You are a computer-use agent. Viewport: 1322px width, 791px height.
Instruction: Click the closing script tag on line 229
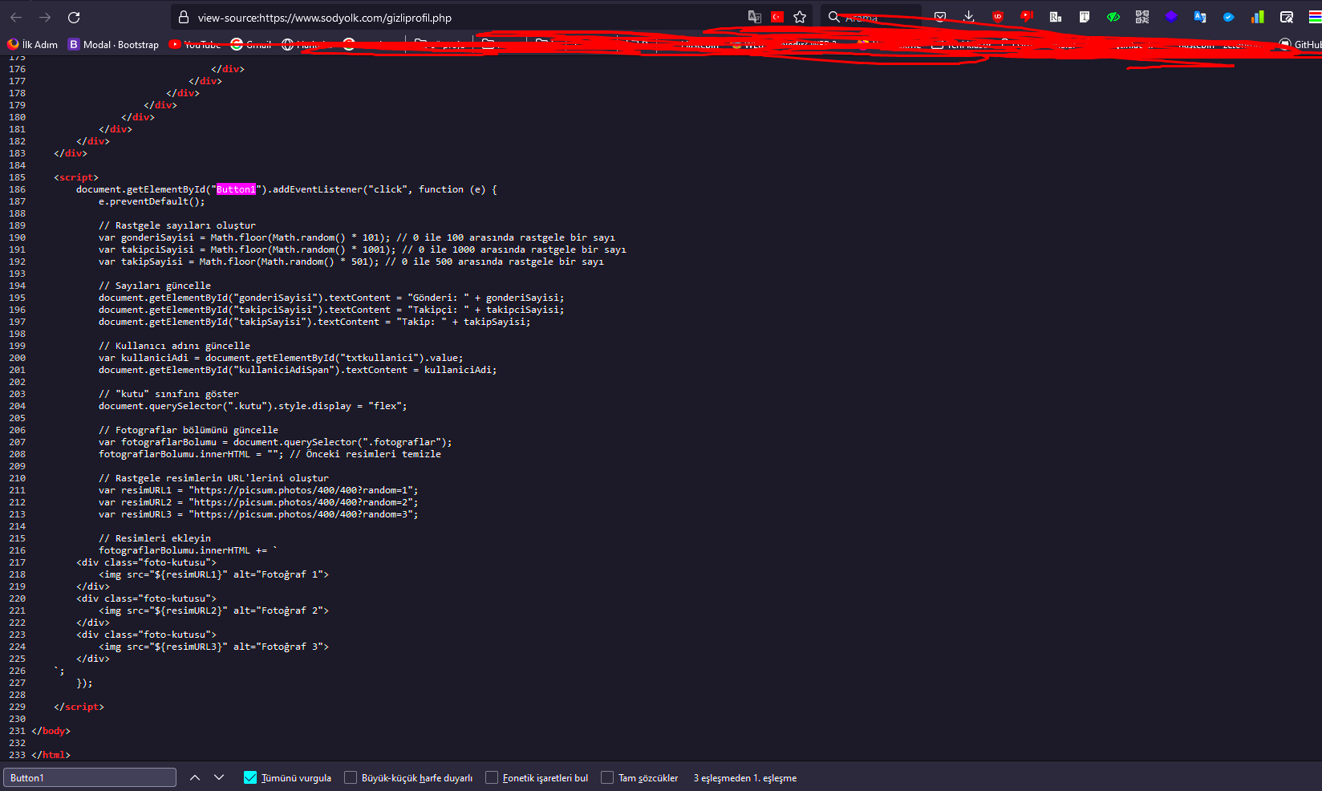click(x=79, y=707)
